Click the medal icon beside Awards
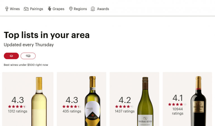This screenshot has height=126, width=215. point(93,9)
